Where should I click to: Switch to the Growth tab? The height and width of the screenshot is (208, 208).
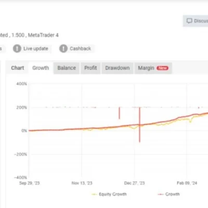tap(41, 68)
